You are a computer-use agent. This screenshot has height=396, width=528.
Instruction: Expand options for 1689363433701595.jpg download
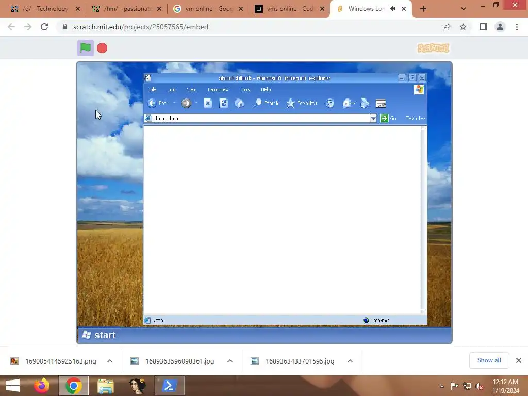[350, 361]
